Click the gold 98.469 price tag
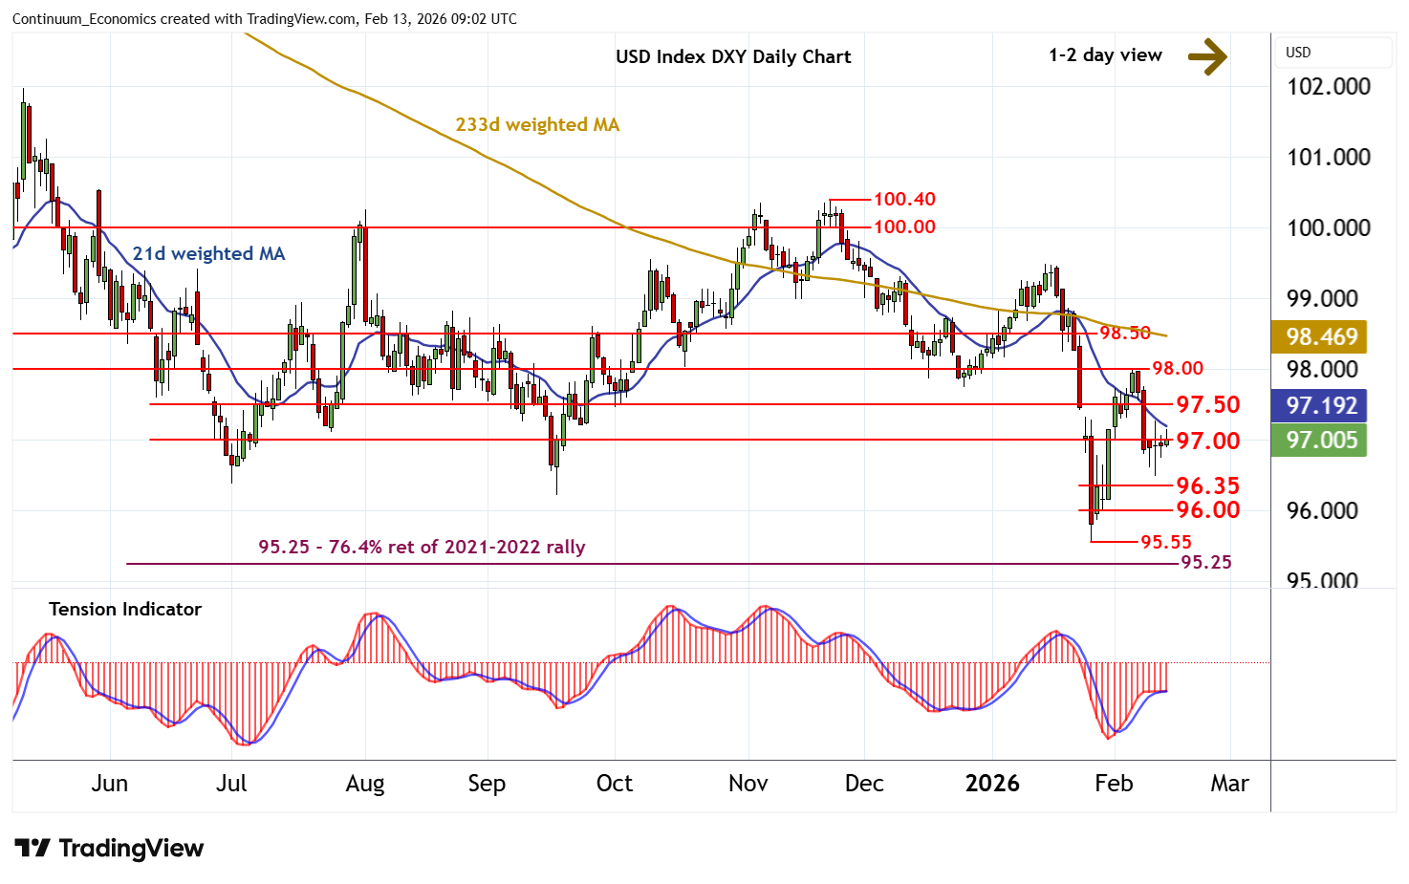The width and height of the screenshot is (1409, 884). point(1321,336)
